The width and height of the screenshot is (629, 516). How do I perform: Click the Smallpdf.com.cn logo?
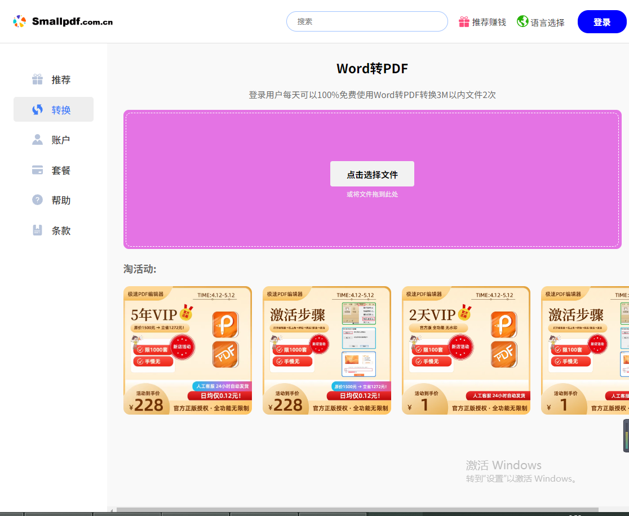63,21
